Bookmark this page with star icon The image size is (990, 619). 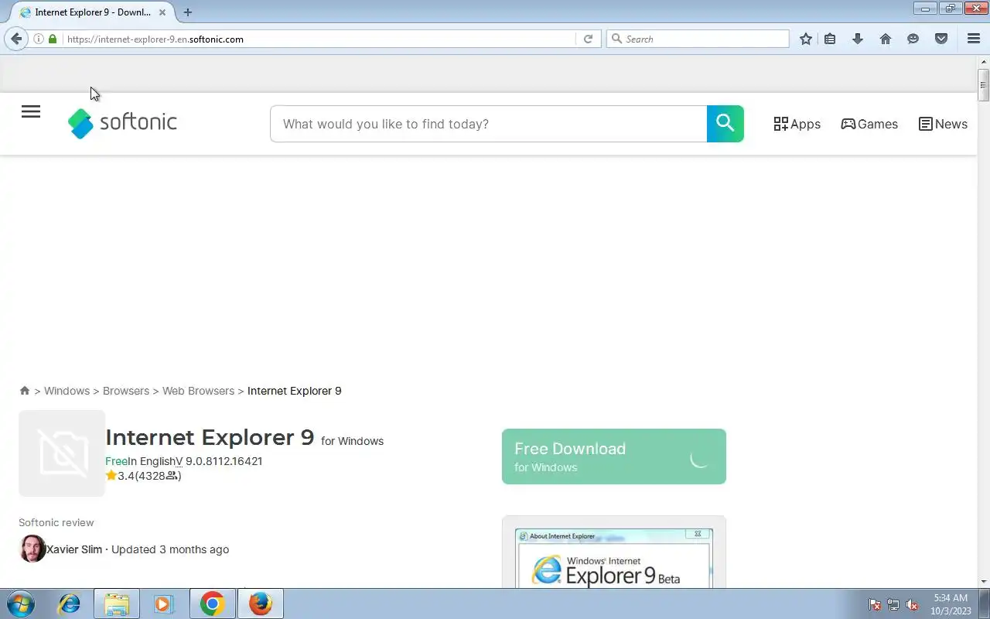[x=806, y=39]
